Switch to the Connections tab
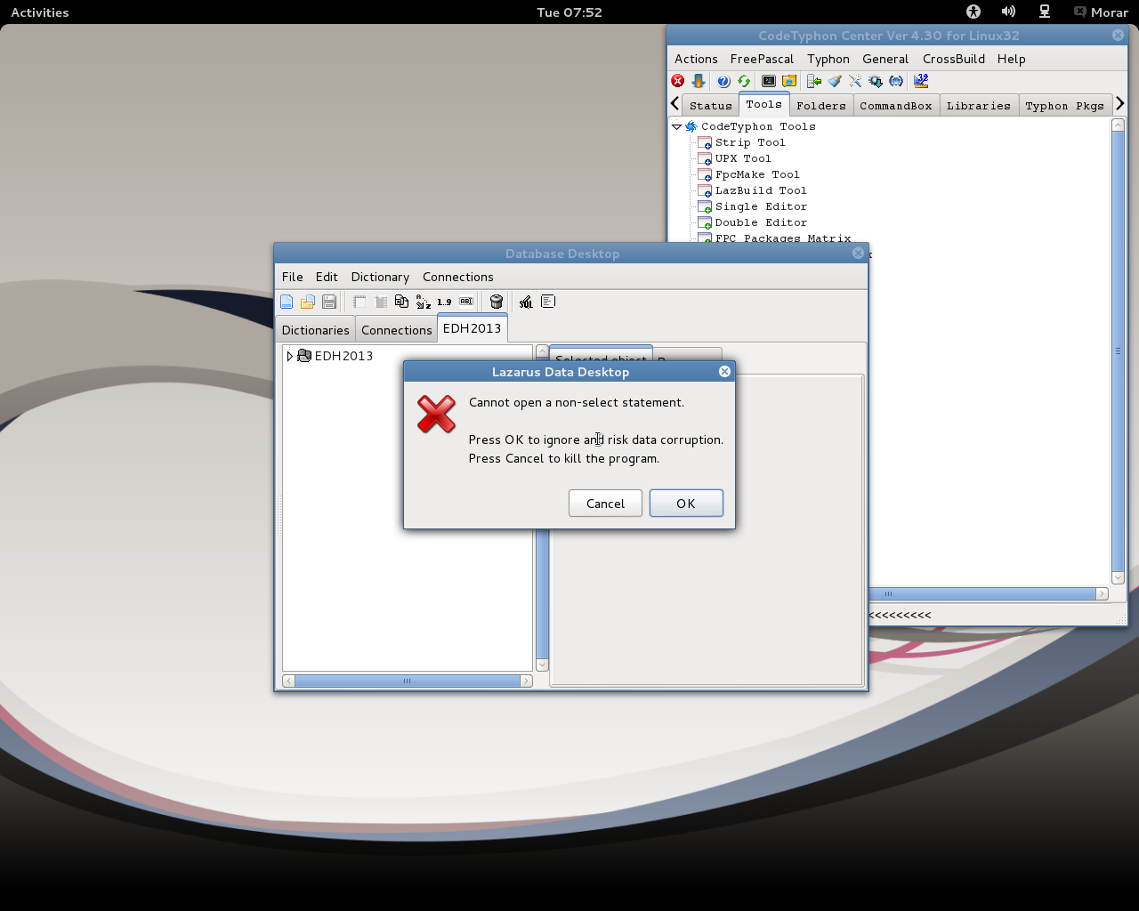The height and width of the screenshot is (911, 1139). point(397,330)
